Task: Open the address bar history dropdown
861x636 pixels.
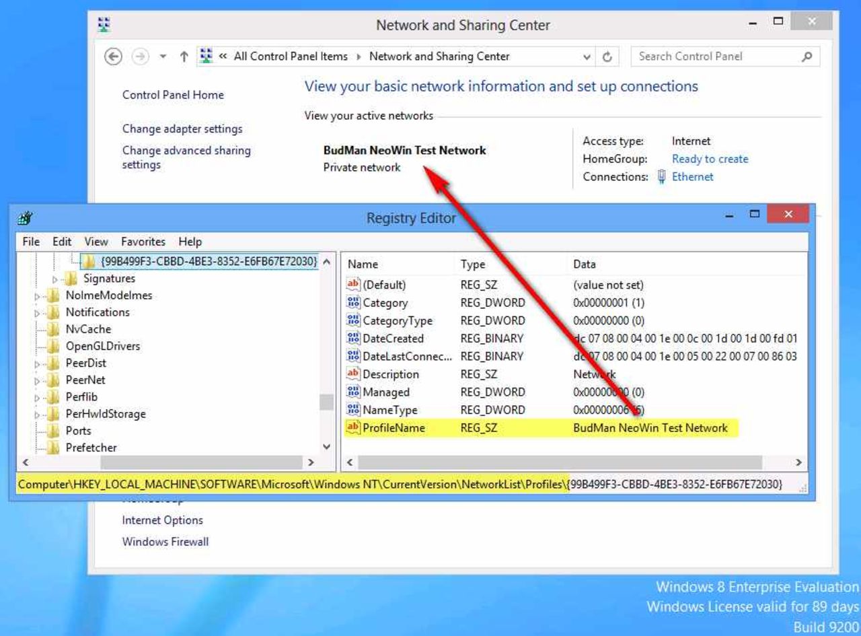Action: [588, 57]
